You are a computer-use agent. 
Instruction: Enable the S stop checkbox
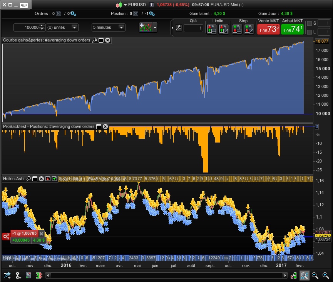(x=310, y=23)
